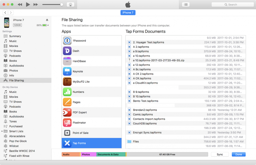Image resolution: width=256 pixels, height=165 pixels.
Task: Click the rewind playback button
Action: click(x=20, y=5)
